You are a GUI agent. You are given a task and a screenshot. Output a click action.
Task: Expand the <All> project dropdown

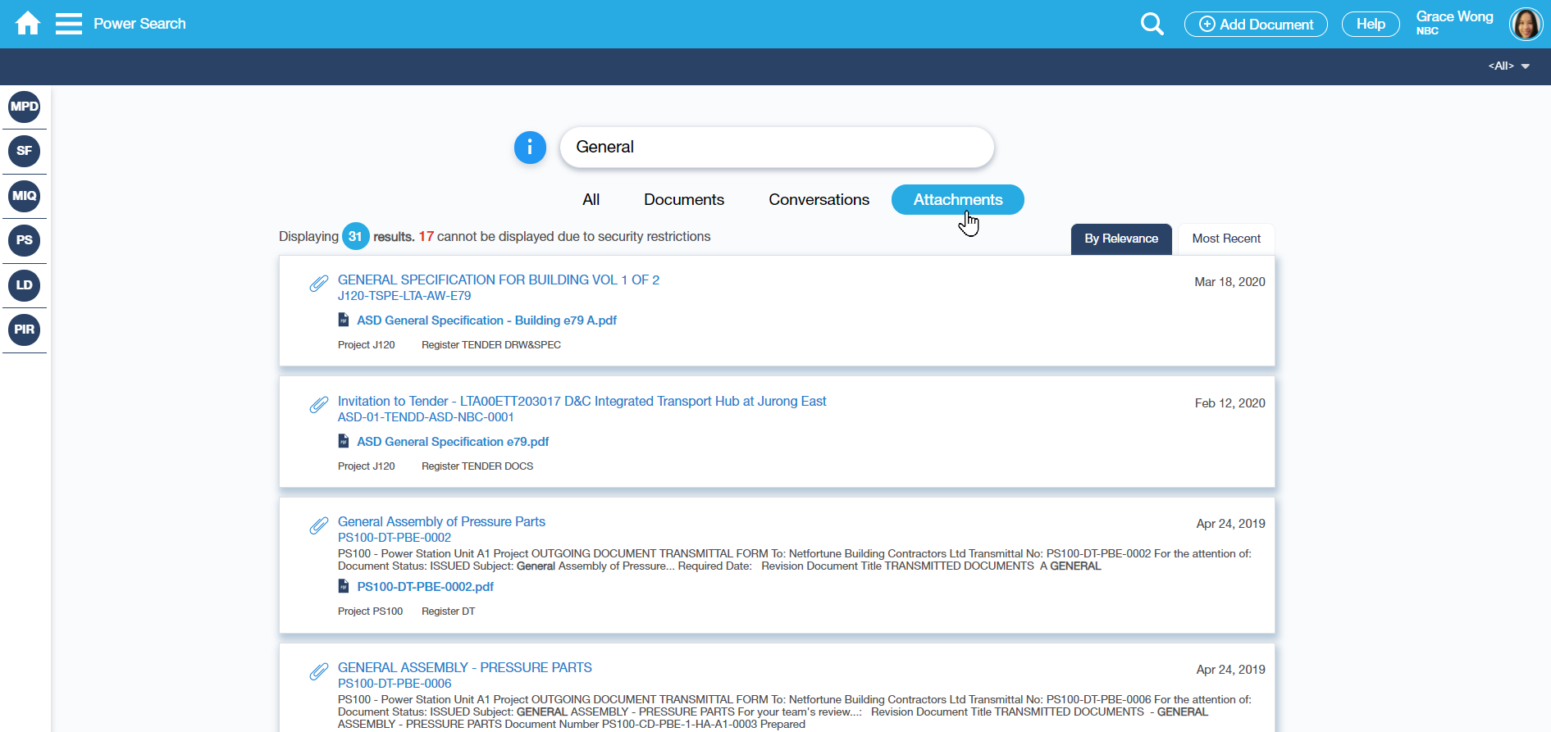(x=1508, y=66)
